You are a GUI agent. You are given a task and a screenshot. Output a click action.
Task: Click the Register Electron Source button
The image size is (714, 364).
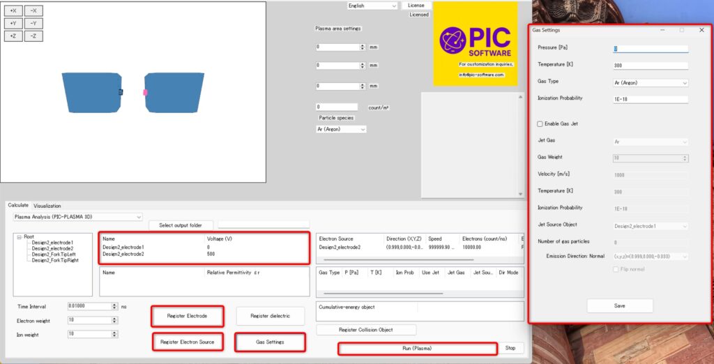coord(187,342)
